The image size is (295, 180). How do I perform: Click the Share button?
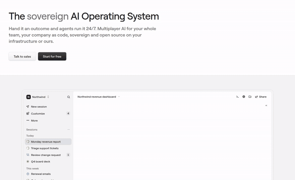point(260,97)
